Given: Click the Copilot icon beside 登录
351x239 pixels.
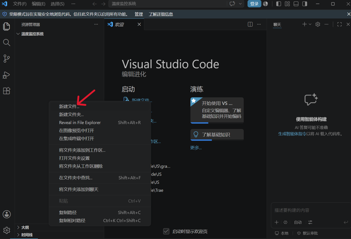Looking at the screenshot, I should coord(266,4).
